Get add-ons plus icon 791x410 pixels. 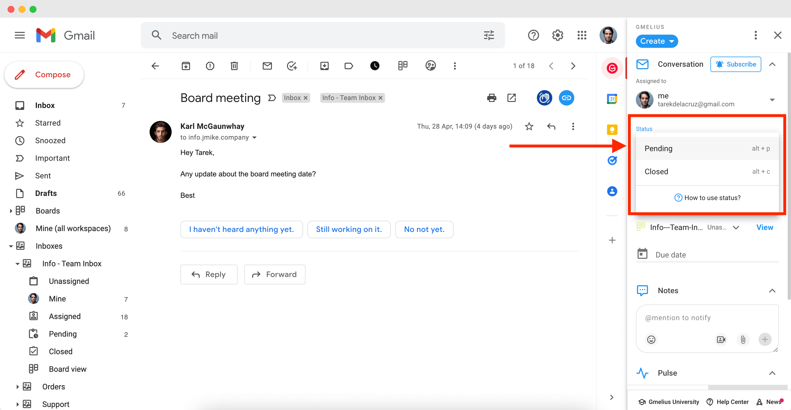(612, 240)
